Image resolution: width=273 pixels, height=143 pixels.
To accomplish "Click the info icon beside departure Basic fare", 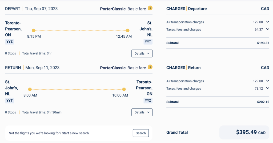I will 150,8.
